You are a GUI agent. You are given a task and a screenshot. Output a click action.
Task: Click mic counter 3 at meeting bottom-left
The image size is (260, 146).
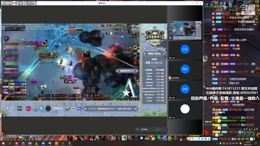tap(3, 133)
